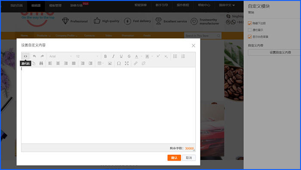This screenshot has width=301, height=170.
Task: Click the source code (<>) toolbar icon
Action: click(x=25, y=56)
